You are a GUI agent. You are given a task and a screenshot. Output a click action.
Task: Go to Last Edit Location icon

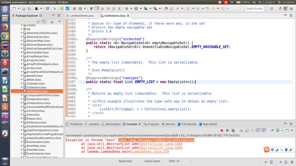208,9
